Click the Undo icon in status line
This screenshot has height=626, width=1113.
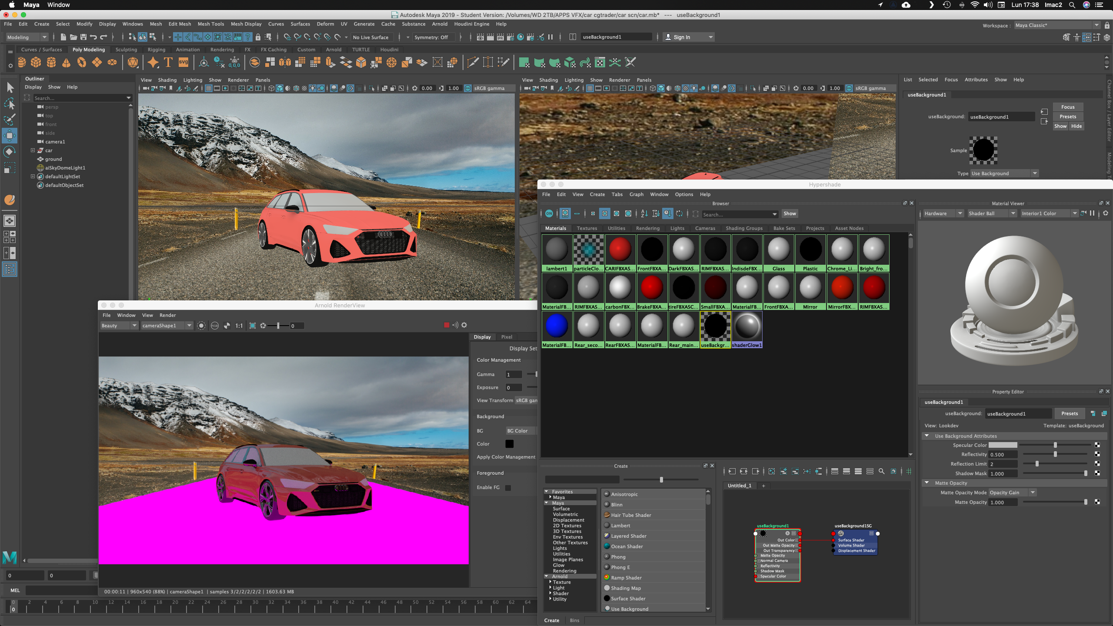pos(93,37)
